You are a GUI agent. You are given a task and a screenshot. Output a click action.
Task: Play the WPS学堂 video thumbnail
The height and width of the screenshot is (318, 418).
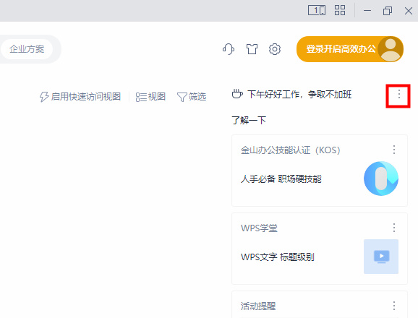pyautogui.click(x=381, y=257)
